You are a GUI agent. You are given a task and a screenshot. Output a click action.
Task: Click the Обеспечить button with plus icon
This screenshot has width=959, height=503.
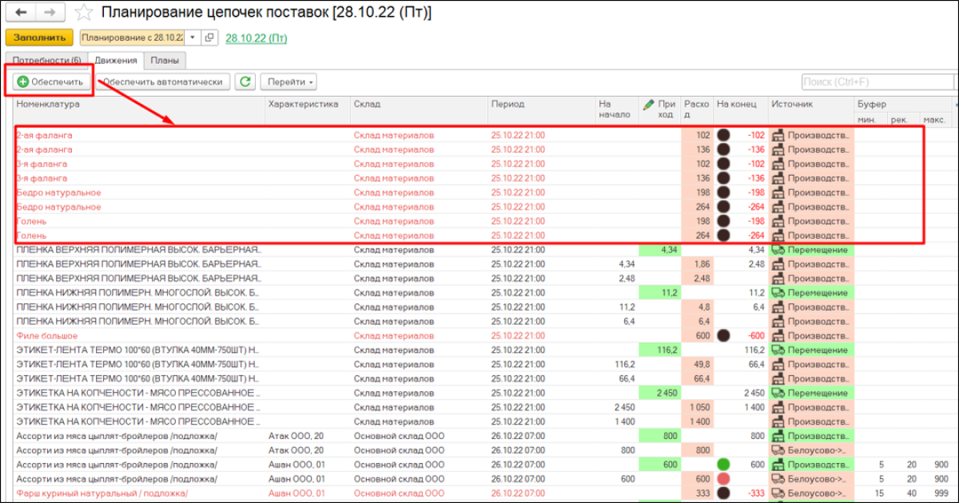[x=50, y=81]
